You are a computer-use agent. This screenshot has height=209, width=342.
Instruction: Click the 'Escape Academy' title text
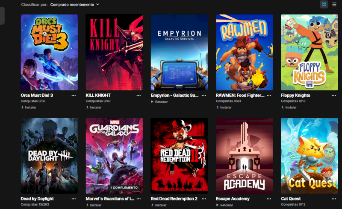click(233, 199)
